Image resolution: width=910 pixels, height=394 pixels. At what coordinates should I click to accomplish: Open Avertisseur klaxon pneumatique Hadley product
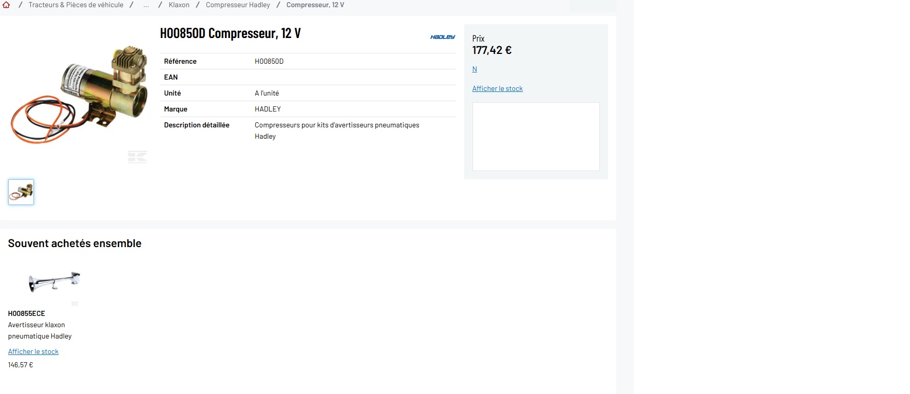(40, 330)
